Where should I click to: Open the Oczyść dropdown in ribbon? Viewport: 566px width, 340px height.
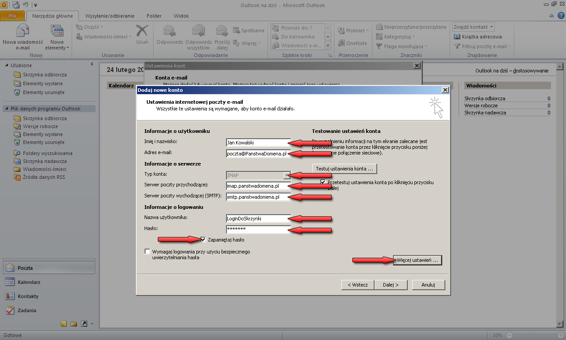pyautogui.click(x=90, y=27)
